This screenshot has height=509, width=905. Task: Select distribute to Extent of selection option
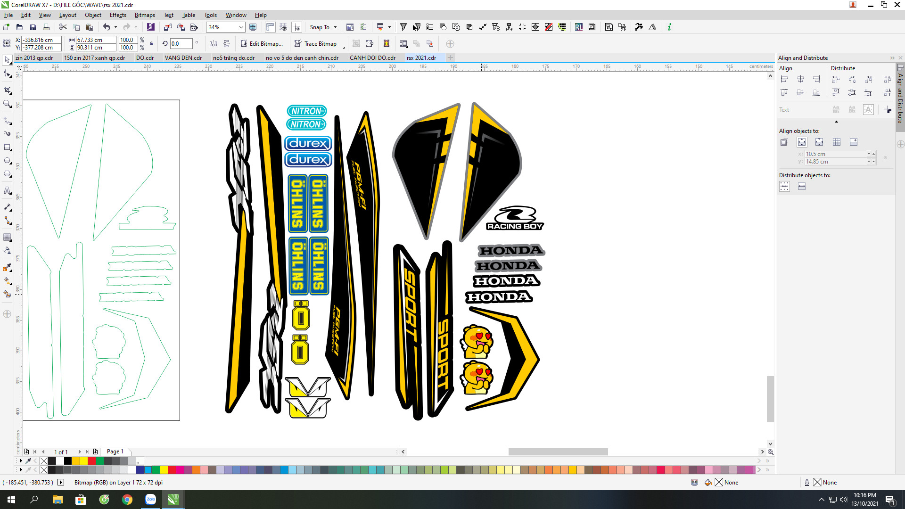(x=784, y=187)
